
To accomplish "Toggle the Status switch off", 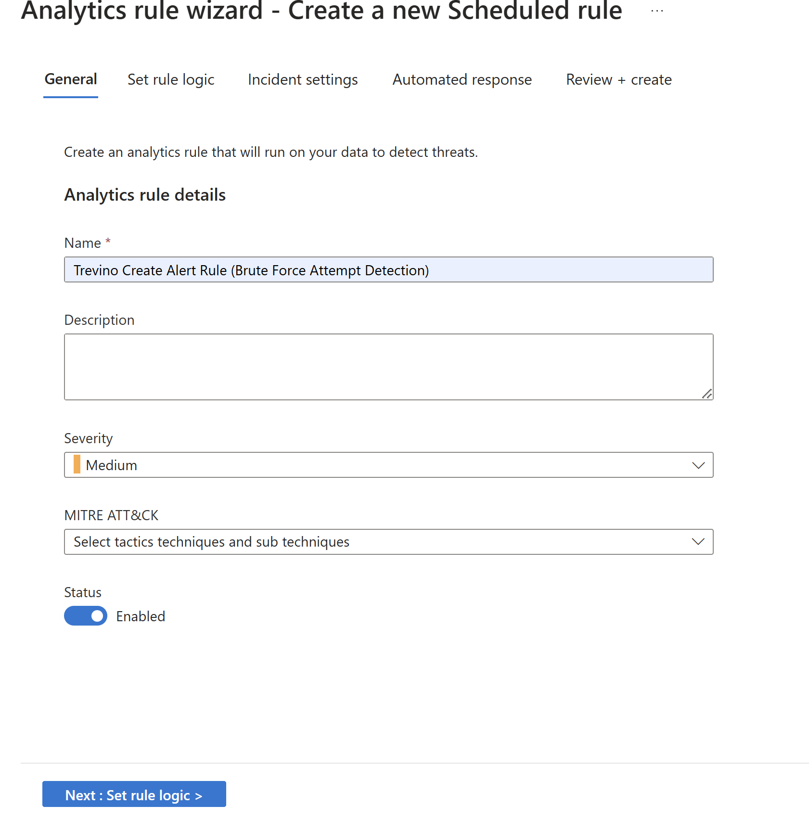I will tap(86, 616).
